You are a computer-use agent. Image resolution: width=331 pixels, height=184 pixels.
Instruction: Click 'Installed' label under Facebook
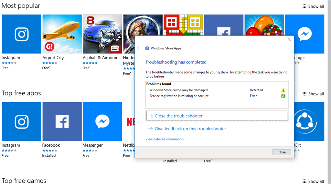(x=49, y=155)
